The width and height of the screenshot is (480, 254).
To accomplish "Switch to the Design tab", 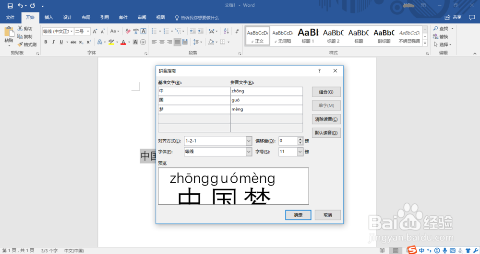I will [67, 17].
